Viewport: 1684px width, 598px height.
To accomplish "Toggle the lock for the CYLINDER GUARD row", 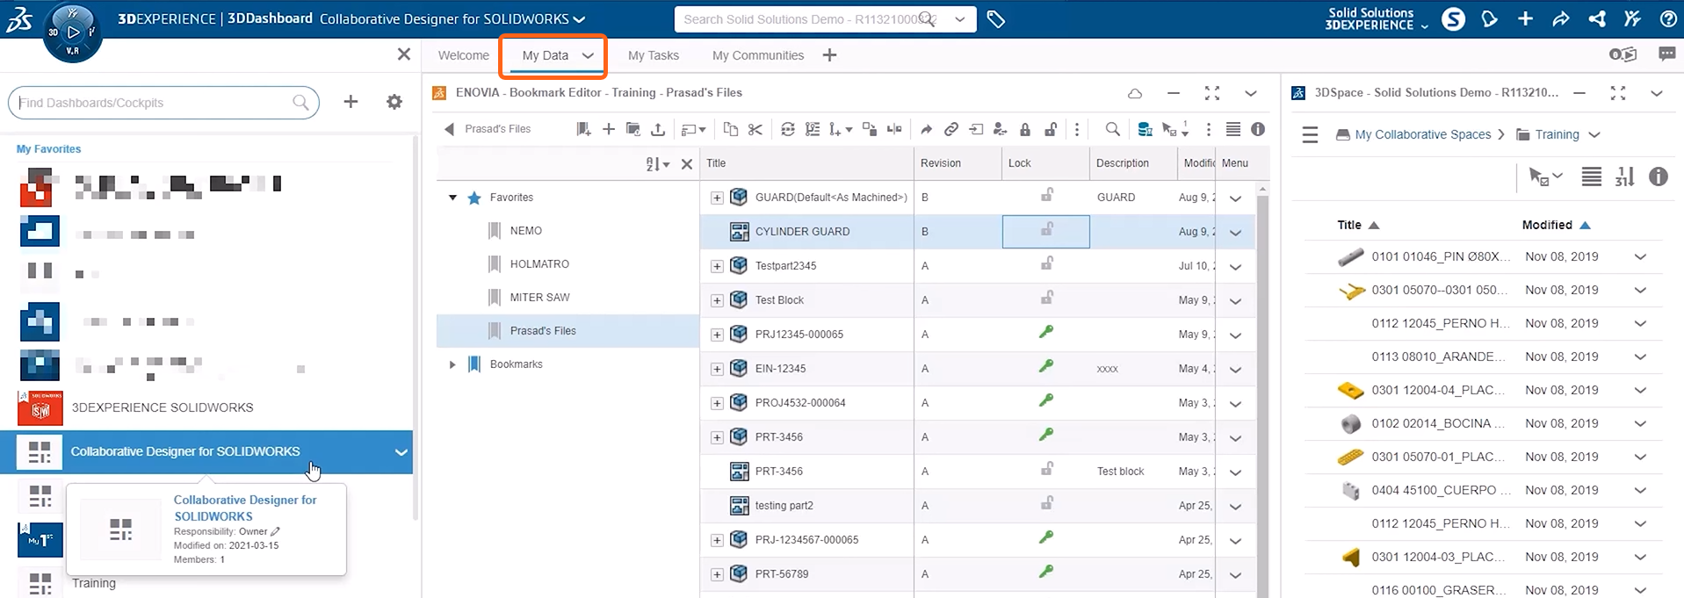I will click(x=1046, y=231).
